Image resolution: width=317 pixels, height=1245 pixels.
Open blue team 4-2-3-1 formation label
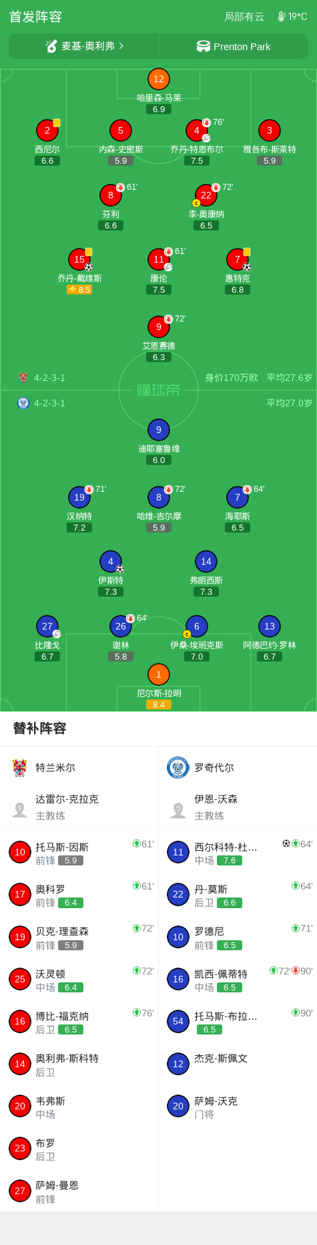point(49,403)
